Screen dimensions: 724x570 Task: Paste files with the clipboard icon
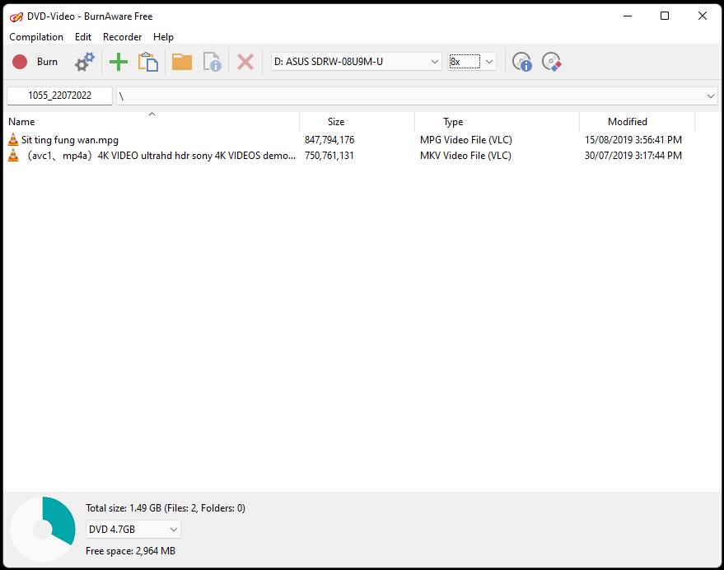[x=148, y=62]
